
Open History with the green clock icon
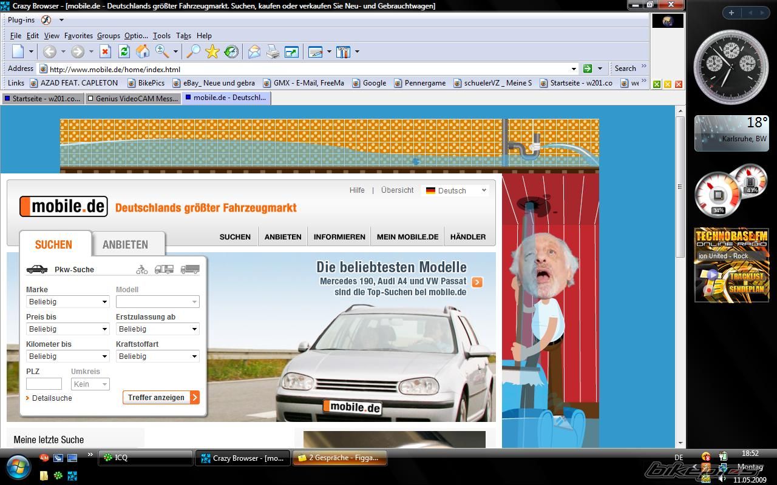[x=231, y=52]
